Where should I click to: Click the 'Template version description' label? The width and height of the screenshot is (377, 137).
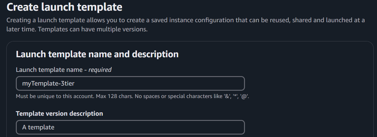pyautogui.click(x=59, y=114)
